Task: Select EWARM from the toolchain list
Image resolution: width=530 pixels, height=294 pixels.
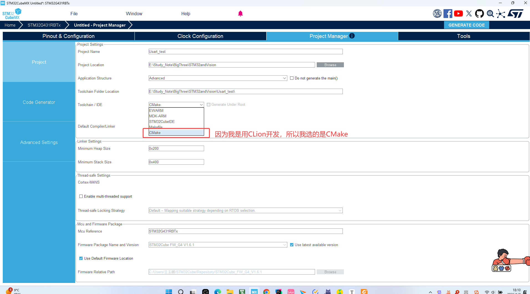Action: pyautogui.click(x=176, y=110)
